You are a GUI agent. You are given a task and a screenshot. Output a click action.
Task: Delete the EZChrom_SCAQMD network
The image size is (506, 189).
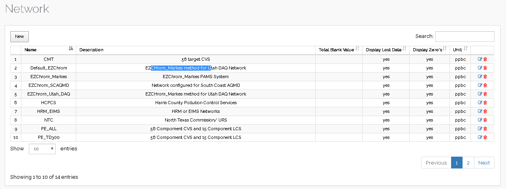[485, 85]
